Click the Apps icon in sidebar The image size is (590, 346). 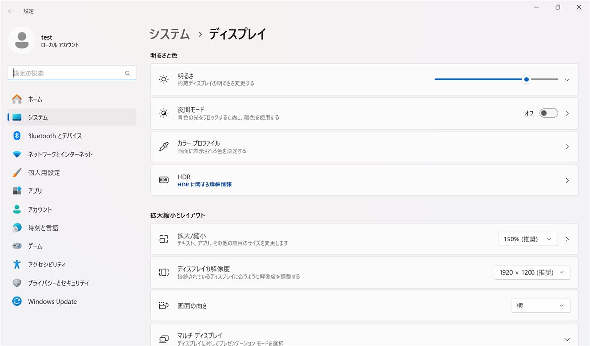point(17,191)
